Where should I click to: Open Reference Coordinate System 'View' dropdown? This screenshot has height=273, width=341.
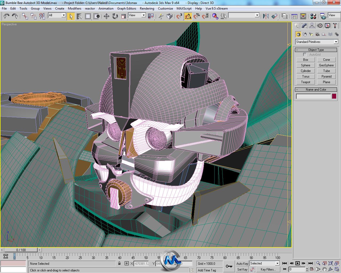coord(137,15)
